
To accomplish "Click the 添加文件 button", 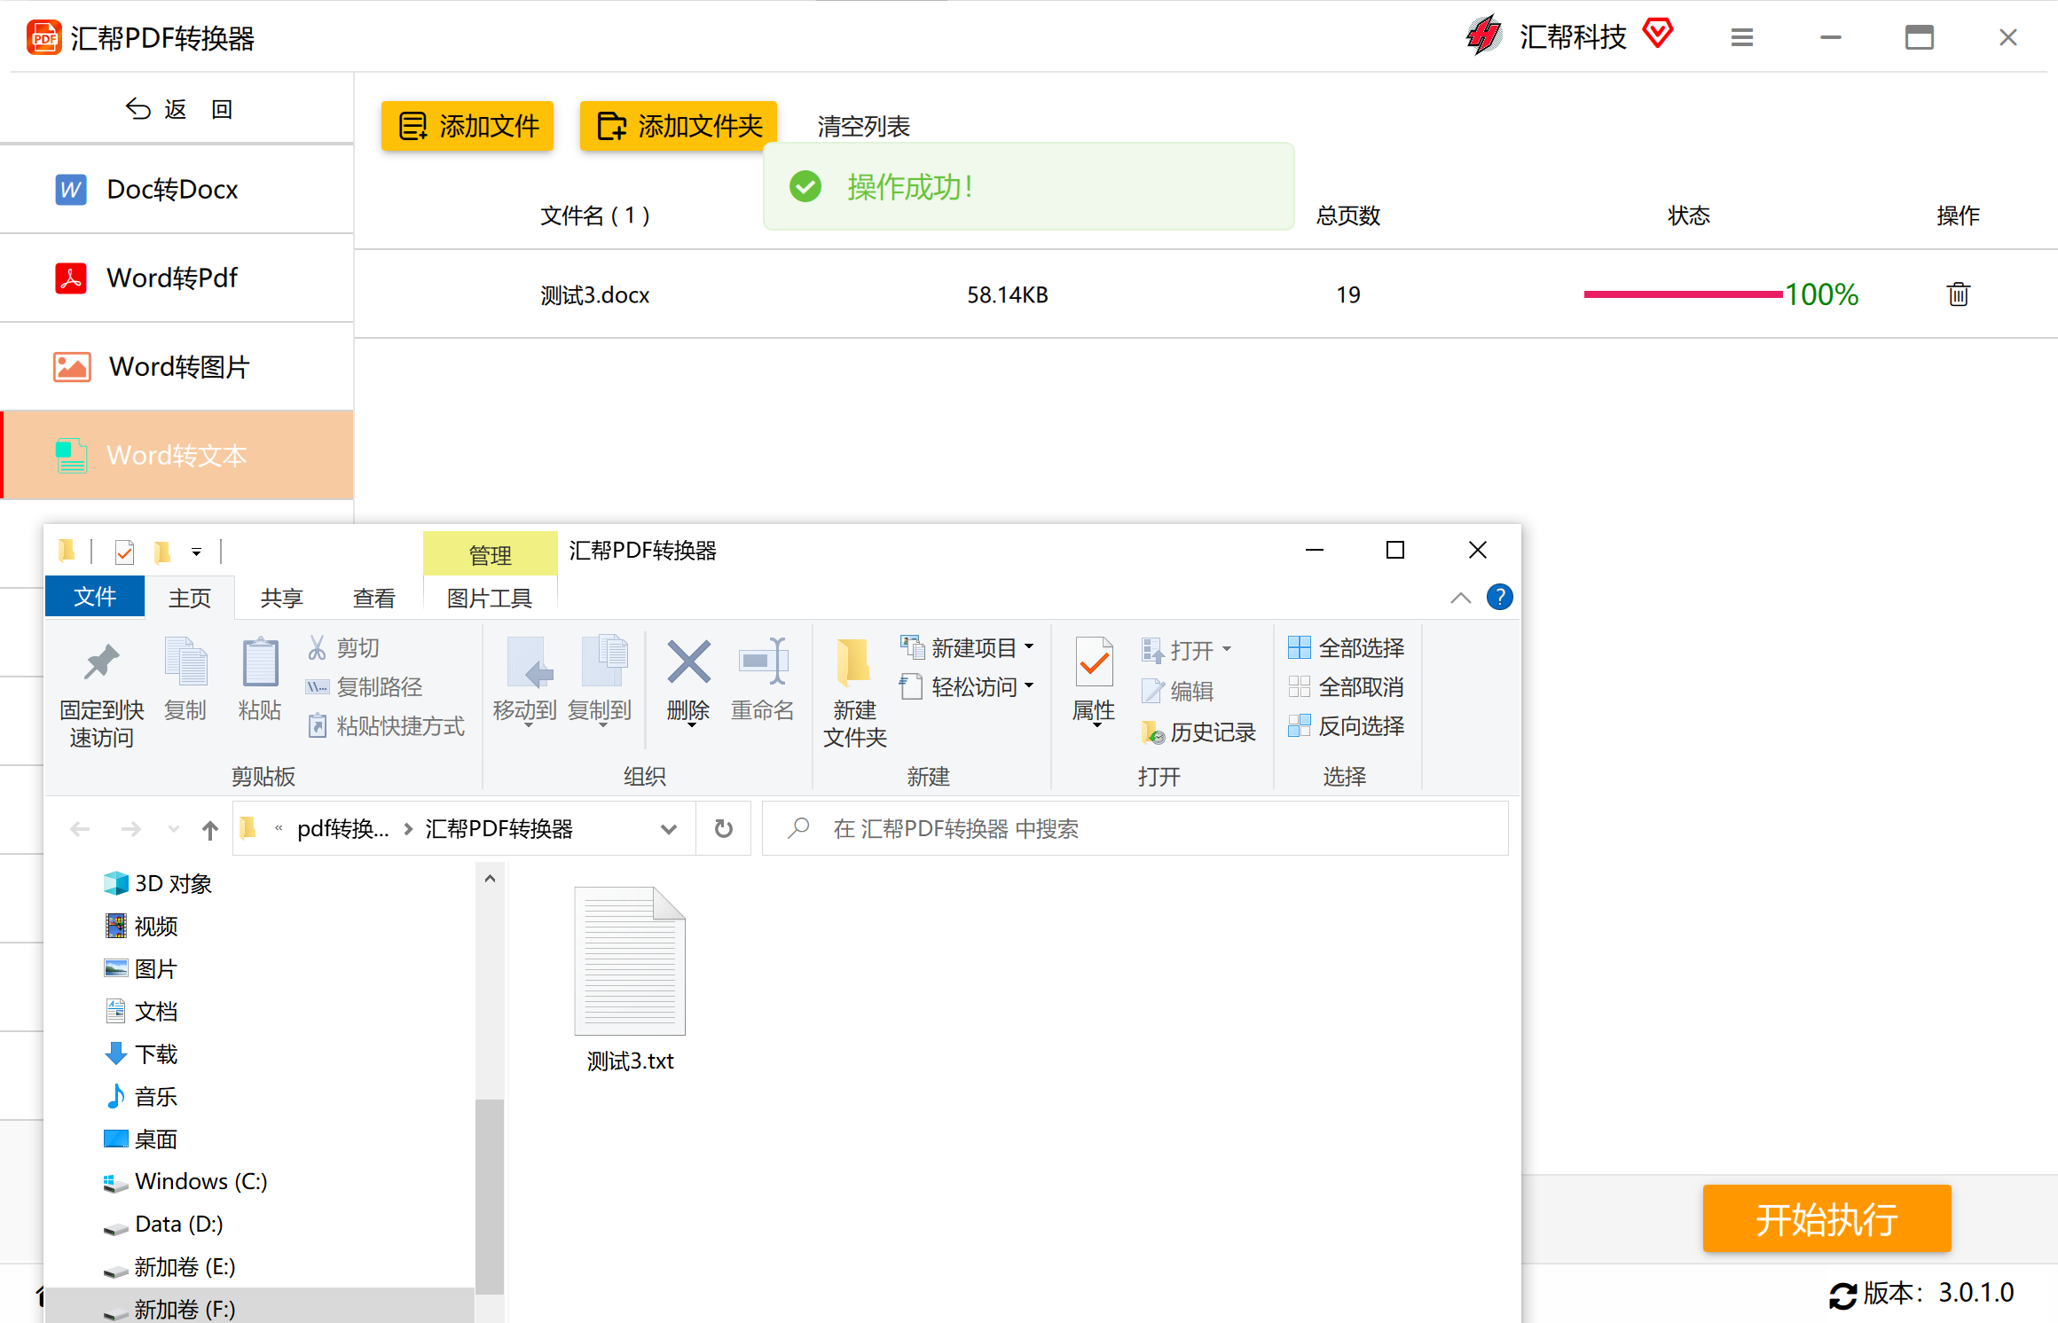I will (x=467, y=126).
